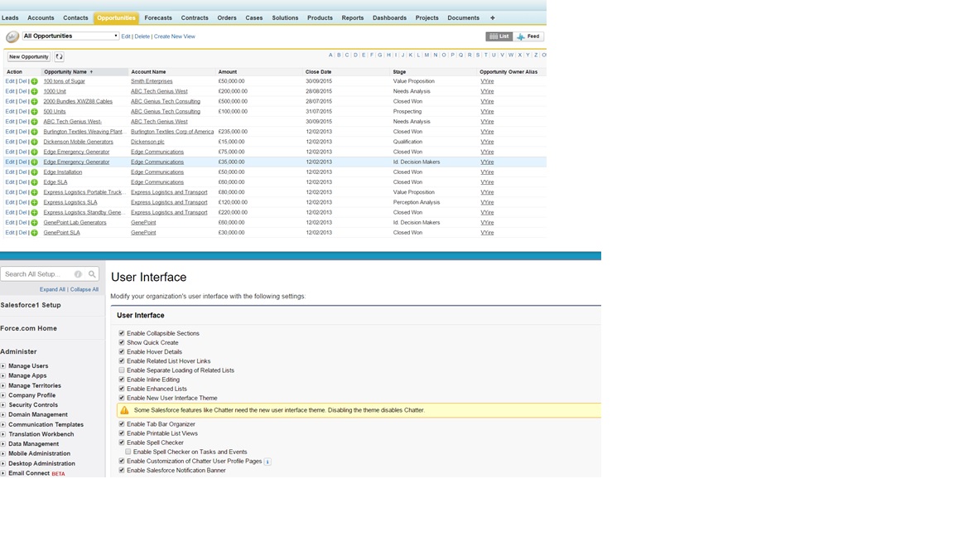This screenshot has width=954, height=537.
Task: Click the green plus icon in the GenePoint Lab Generators row
Action: tap(35, 223)
